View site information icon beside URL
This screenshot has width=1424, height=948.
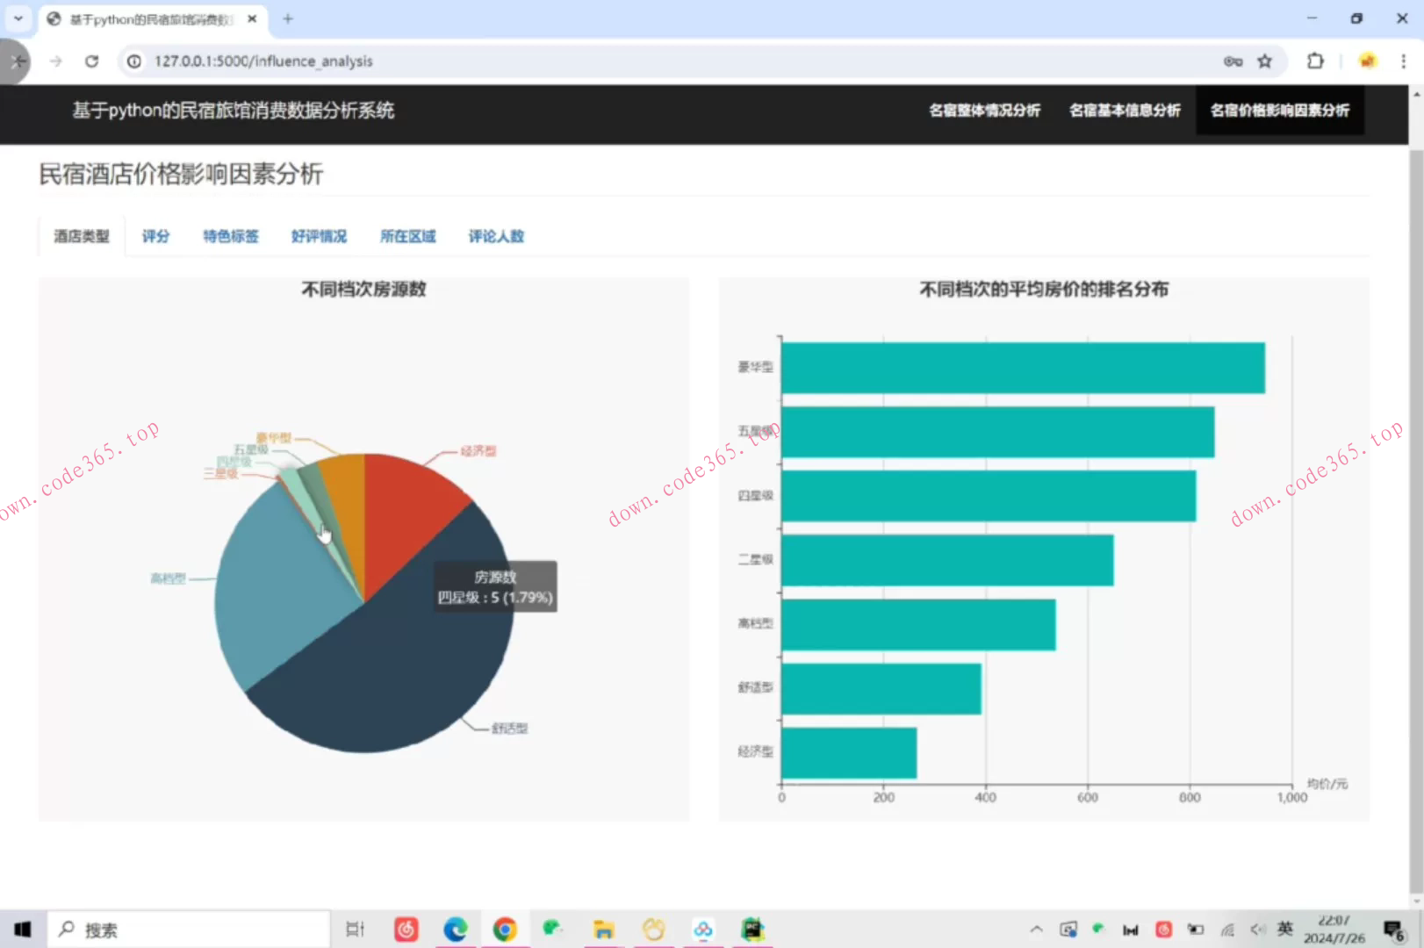pos(134,61)
